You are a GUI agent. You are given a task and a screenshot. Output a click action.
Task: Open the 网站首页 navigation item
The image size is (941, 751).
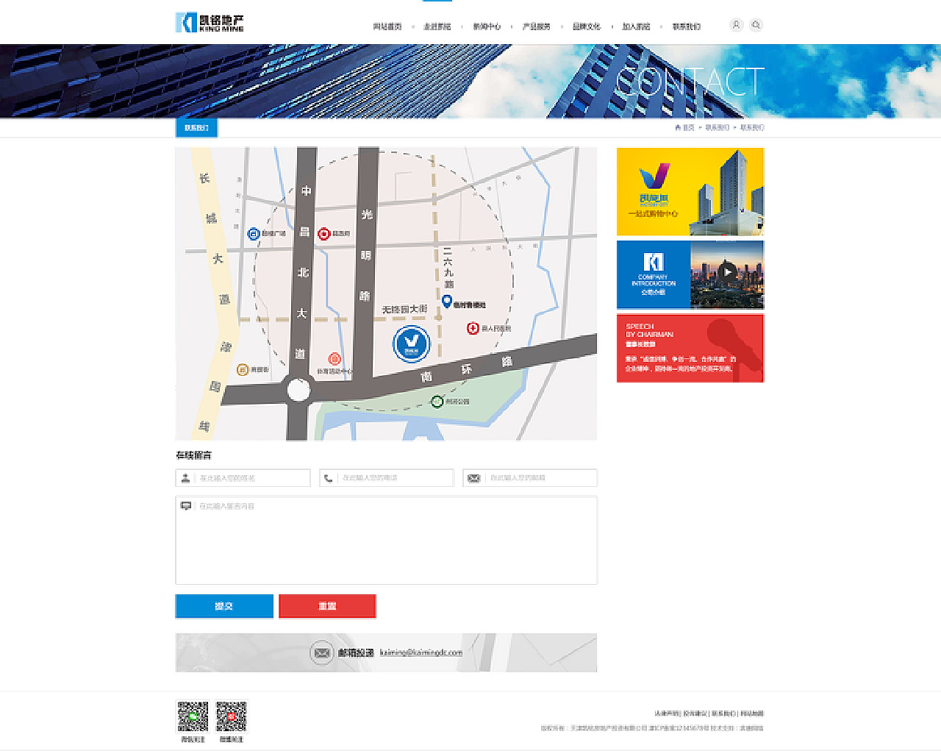(387, 26)
